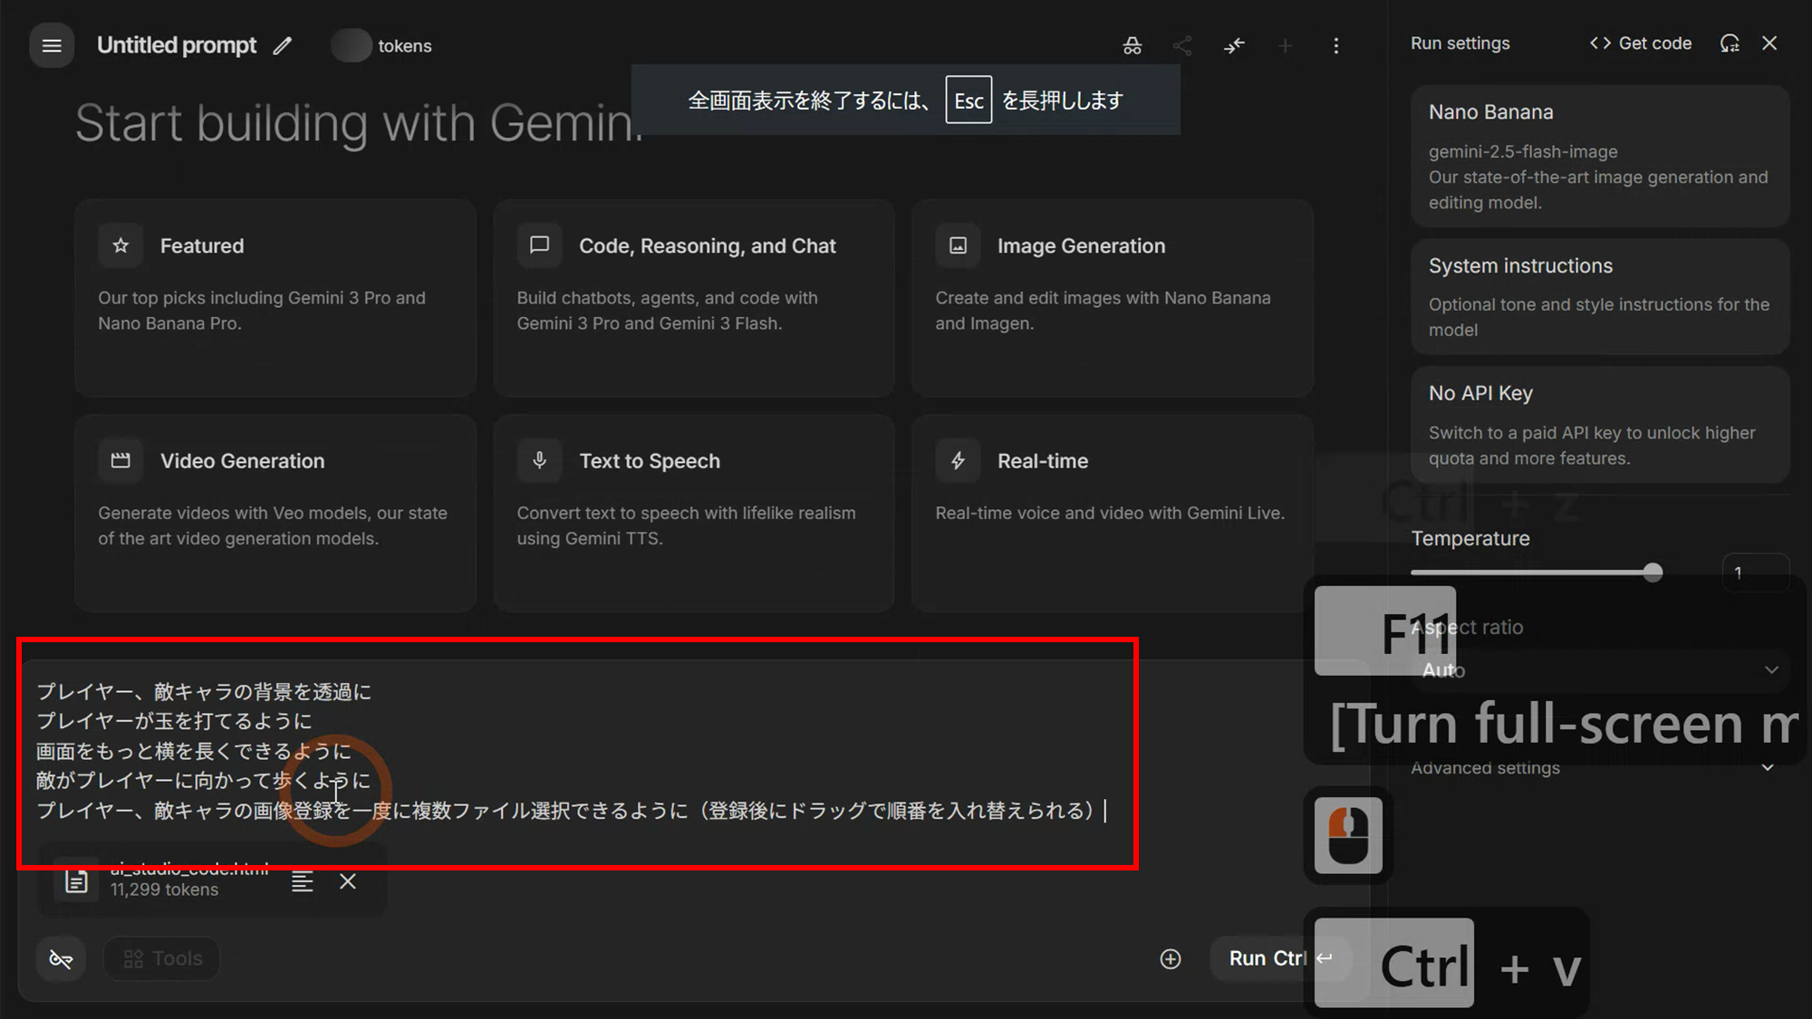Open the Real-time card
This screenshot has width=1812, height=1019.
1113,513
